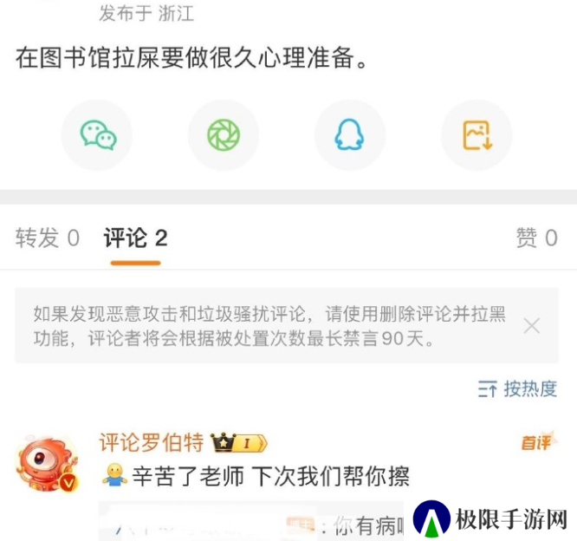Click the 极限手游网 watermark logo
577x541 pixels.
[489, 519]
